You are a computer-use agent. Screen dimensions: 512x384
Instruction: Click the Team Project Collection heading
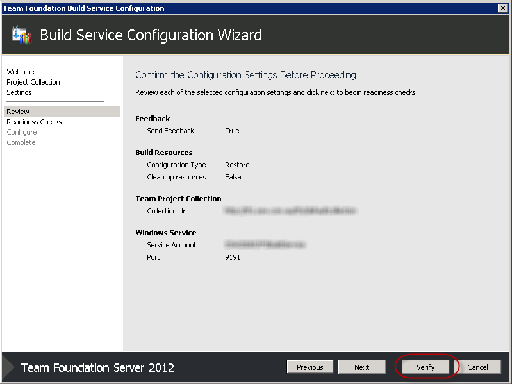178,199
